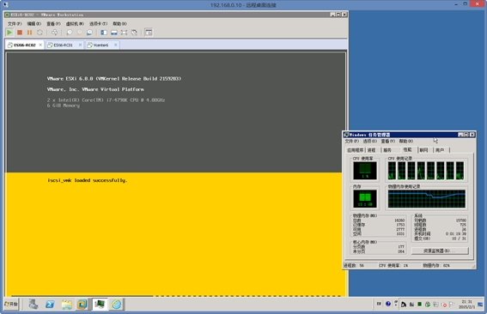
Task: Open VMware 帮助 menu
Action: [x=119, y=23]
